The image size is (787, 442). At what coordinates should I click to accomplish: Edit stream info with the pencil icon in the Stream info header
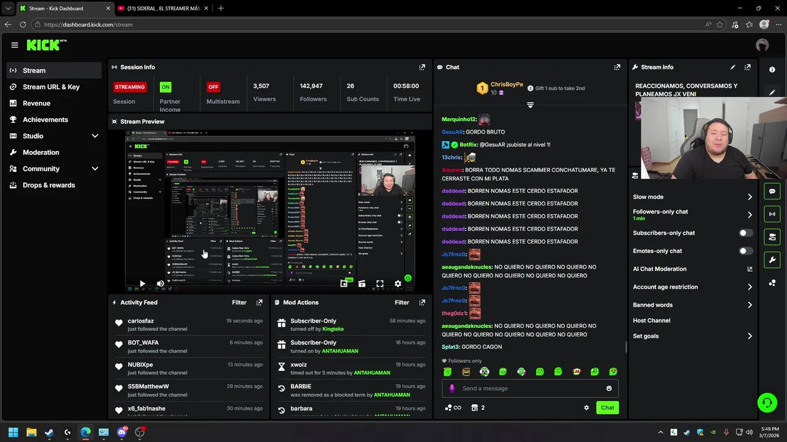732,67
